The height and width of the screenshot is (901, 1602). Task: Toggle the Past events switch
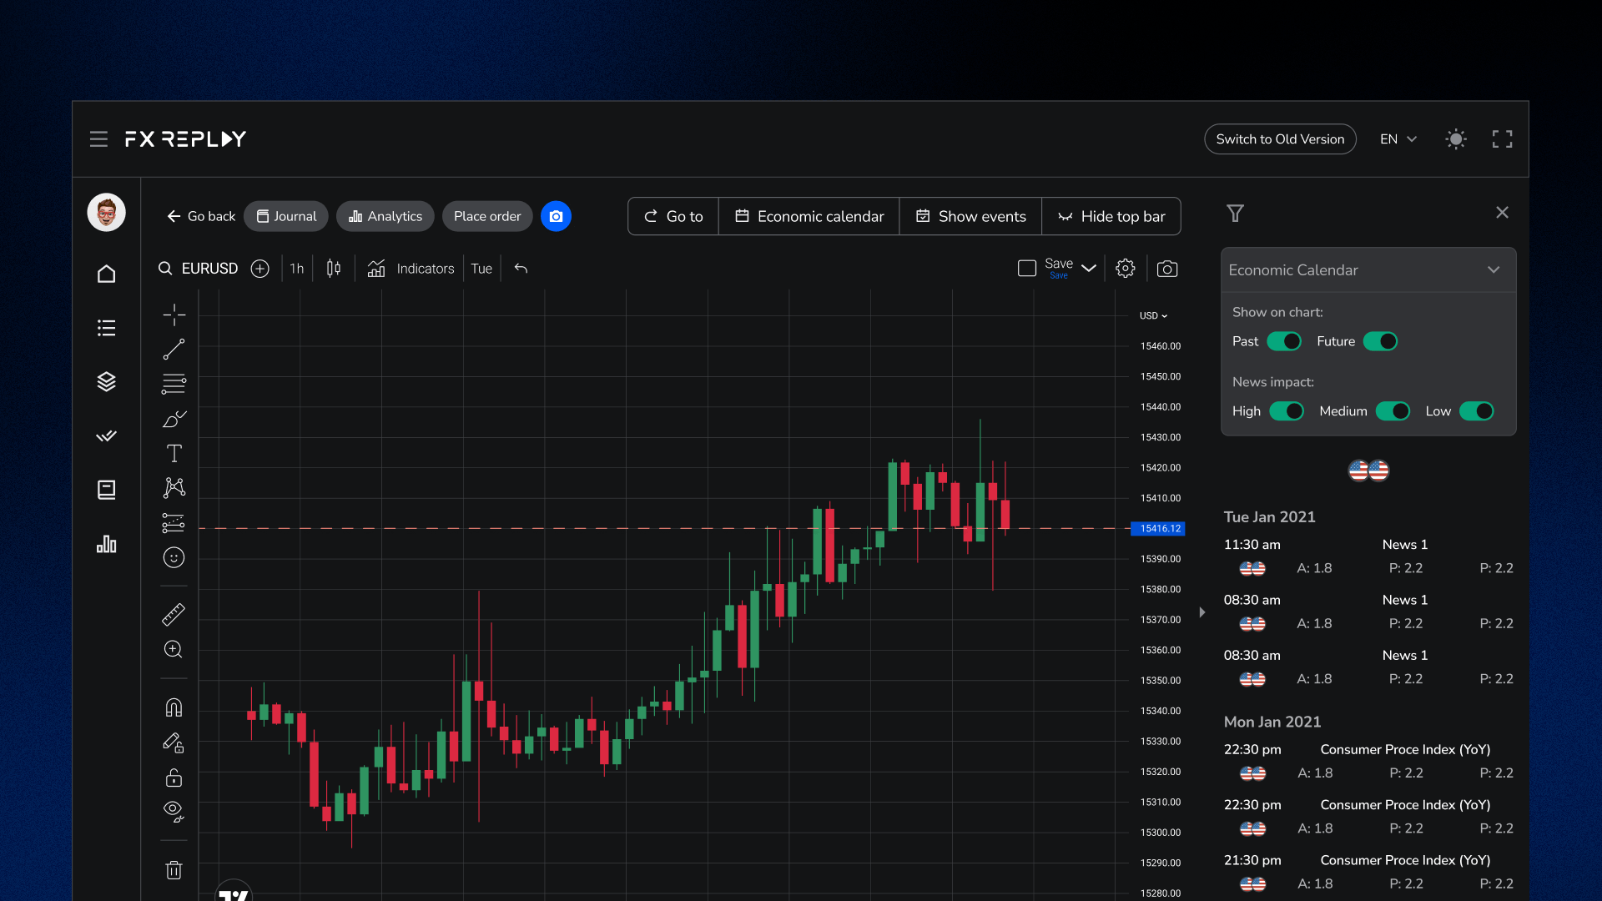[1284, 341]
